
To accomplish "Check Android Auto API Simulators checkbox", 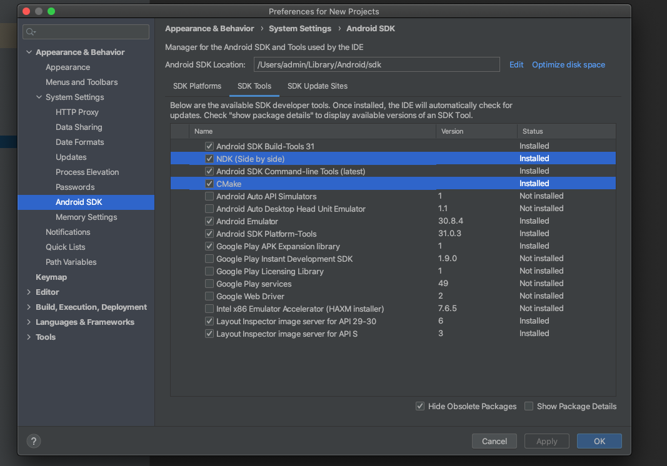I will coord(209,196).
